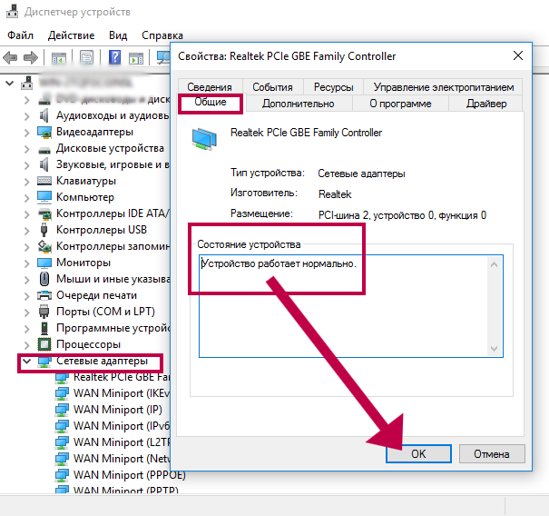Click the Forward arrow in the toolbar
This screenshot has width=549, height=516.
(33, 57)
